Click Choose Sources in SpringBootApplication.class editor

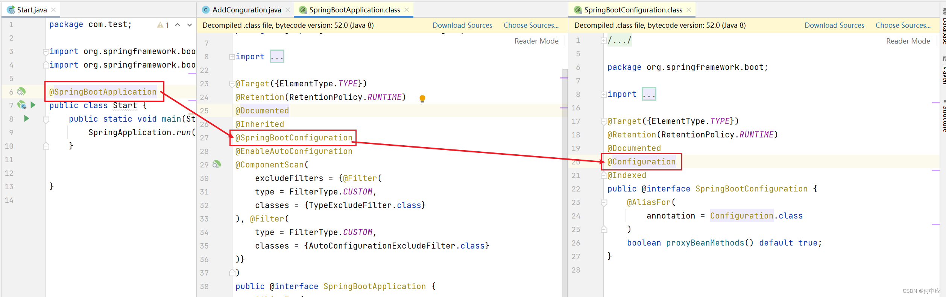coord(531,25)
